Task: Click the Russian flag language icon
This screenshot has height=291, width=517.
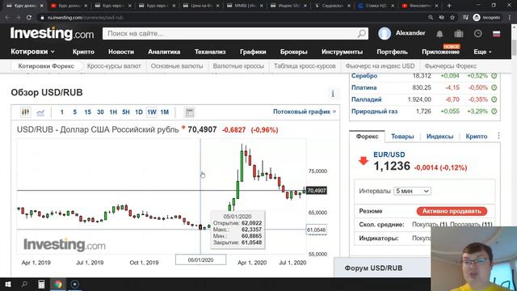Action: tap(496, 34)
